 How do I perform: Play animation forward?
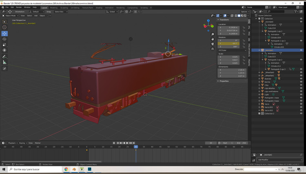[x=127, y=143]
